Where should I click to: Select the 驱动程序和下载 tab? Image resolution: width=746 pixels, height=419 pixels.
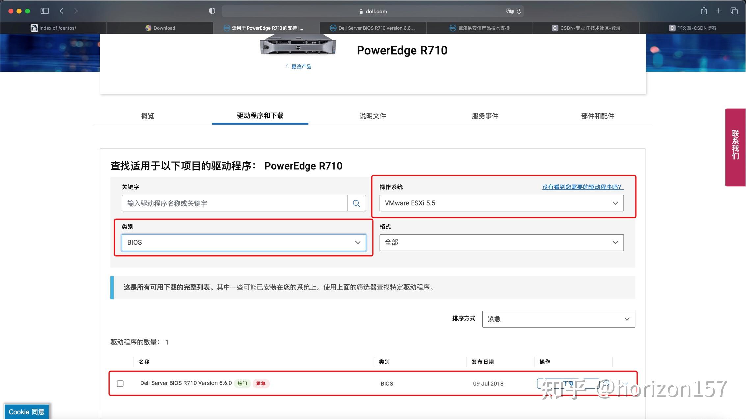tap(260, 116)
